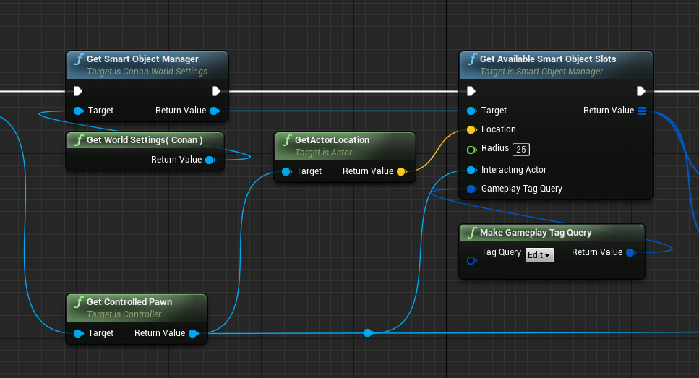Image resolution: width=699 pixels, height=378 pixels.
Task: Click the Interacting Actor input pin
Action: 471,171
